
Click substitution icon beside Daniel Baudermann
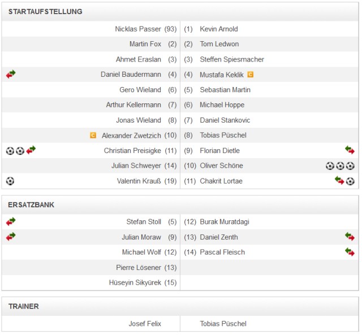[11, 75]
